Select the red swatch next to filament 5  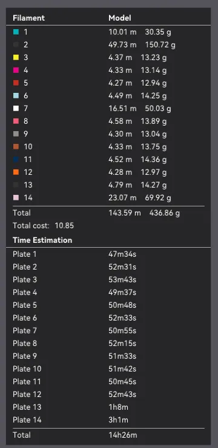pos(16,83)
